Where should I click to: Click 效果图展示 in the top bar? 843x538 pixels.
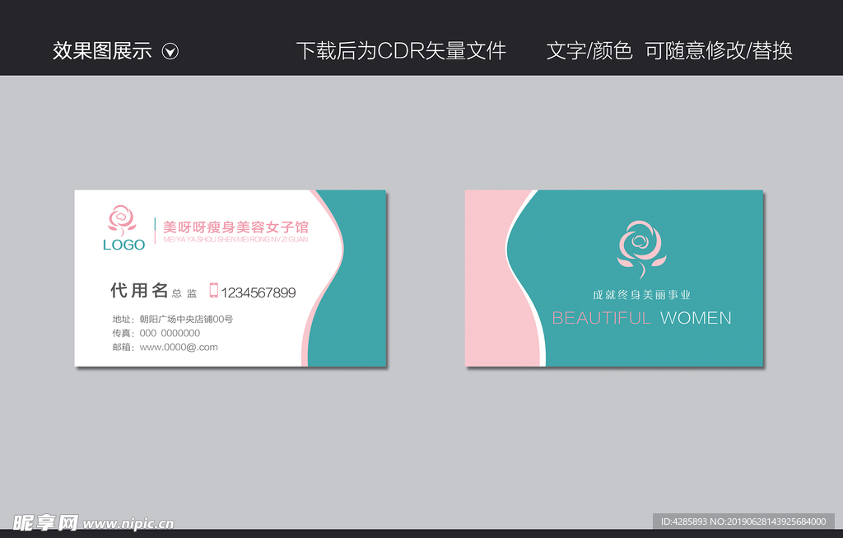102,51
